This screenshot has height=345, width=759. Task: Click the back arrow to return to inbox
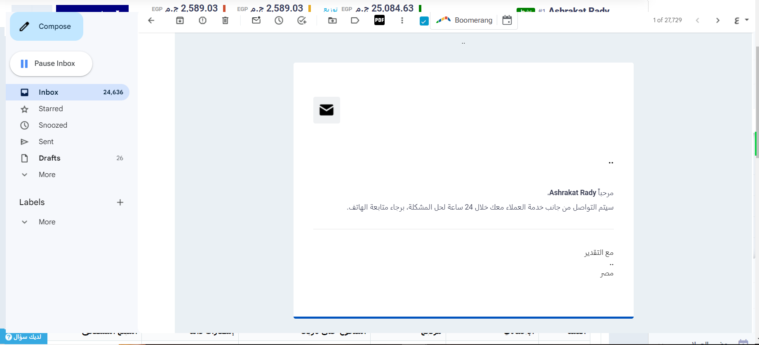(151, 20)
